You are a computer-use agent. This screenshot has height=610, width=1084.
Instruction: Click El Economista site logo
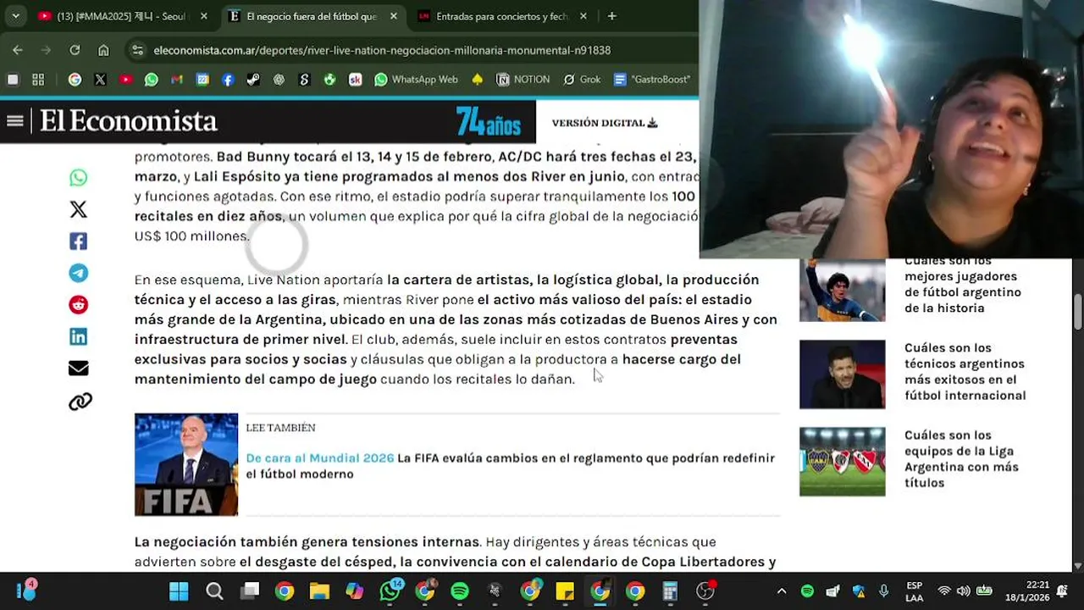(129, 121)
